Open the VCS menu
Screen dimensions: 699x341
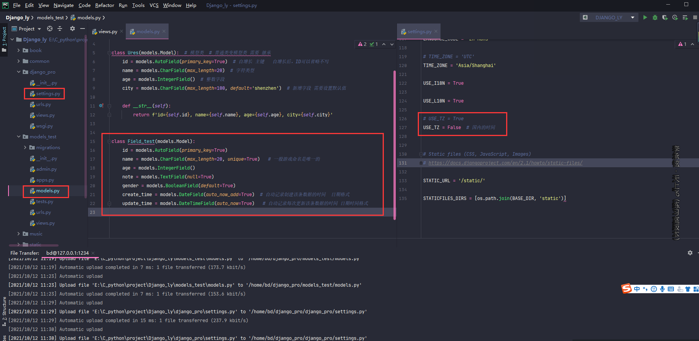(x=154, y=5)
